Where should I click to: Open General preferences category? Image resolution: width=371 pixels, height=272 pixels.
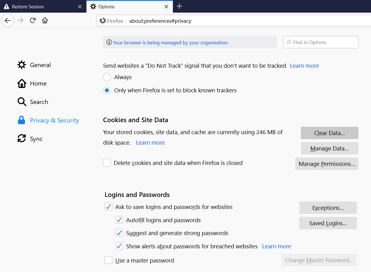point(34,65)
